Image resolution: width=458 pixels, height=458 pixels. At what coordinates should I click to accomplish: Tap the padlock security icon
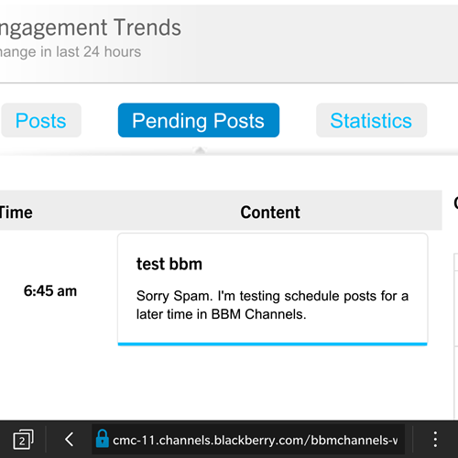103,439
